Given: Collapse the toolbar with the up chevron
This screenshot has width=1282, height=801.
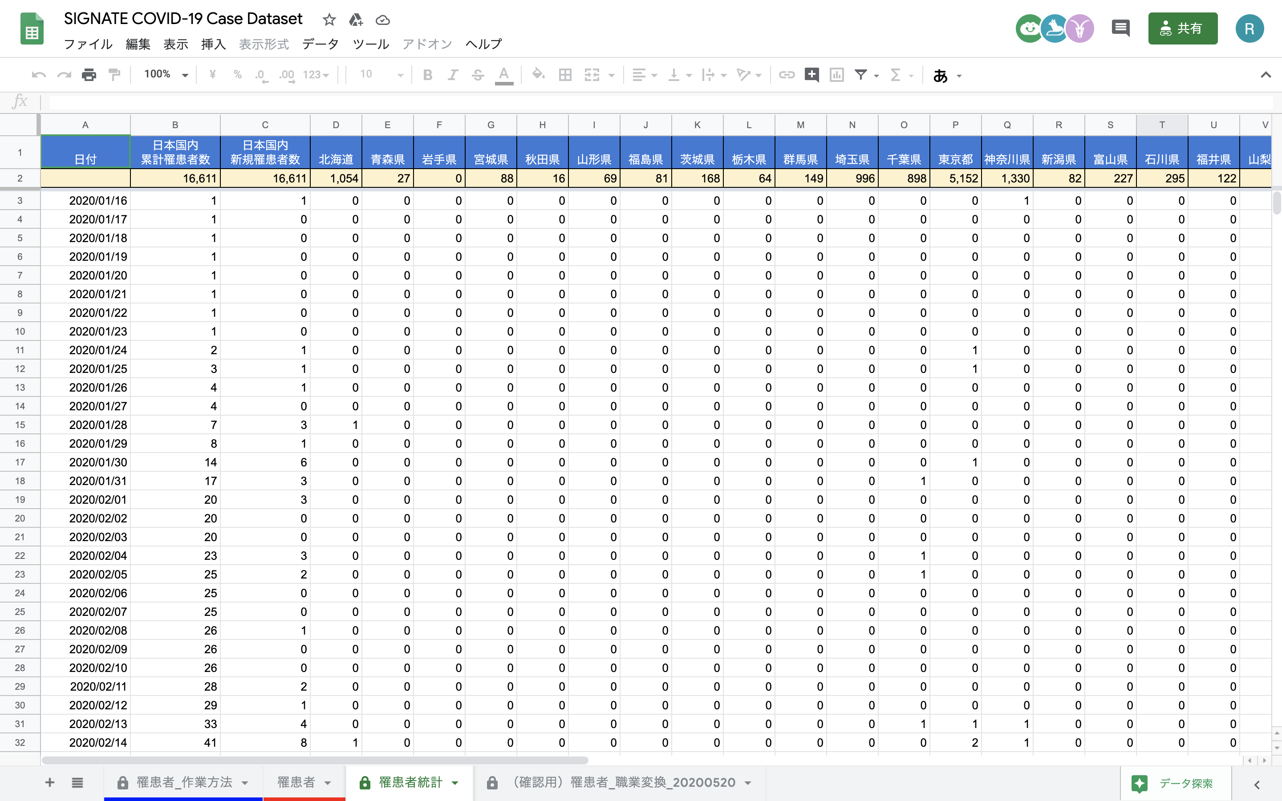Looking at the screenshot, I should [1265, 75].
